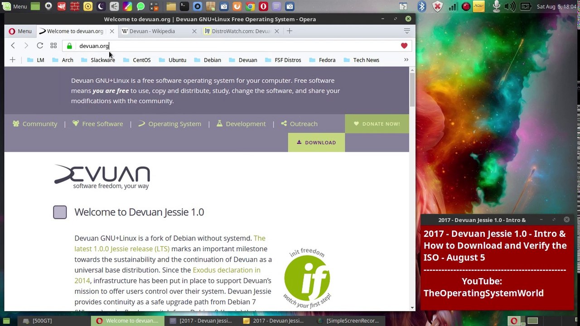
Task: Open Opera's tab menu at the tab bar's right end
Action: click(407, 31)
